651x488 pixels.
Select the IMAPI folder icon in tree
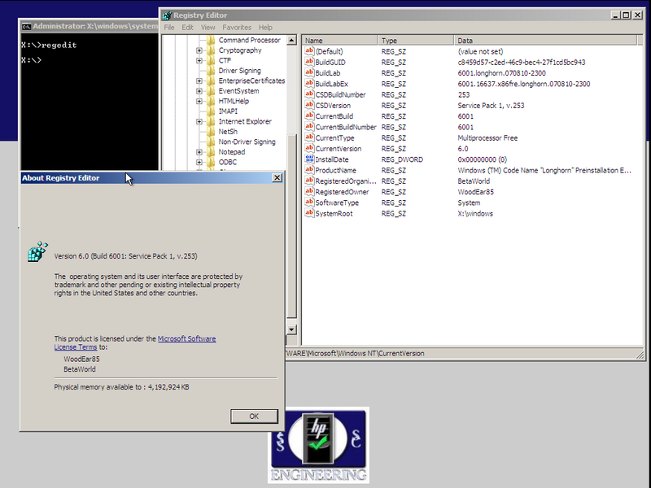click(210, 111)
